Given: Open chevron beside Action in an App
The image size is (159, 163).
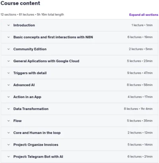Looking at the screenshot, I should [8, 97].
